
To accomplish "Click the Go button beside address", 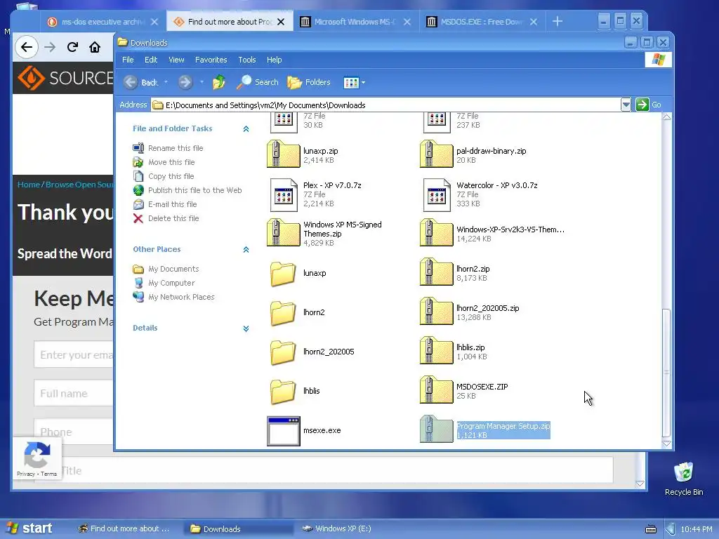I will pos(648,105).
